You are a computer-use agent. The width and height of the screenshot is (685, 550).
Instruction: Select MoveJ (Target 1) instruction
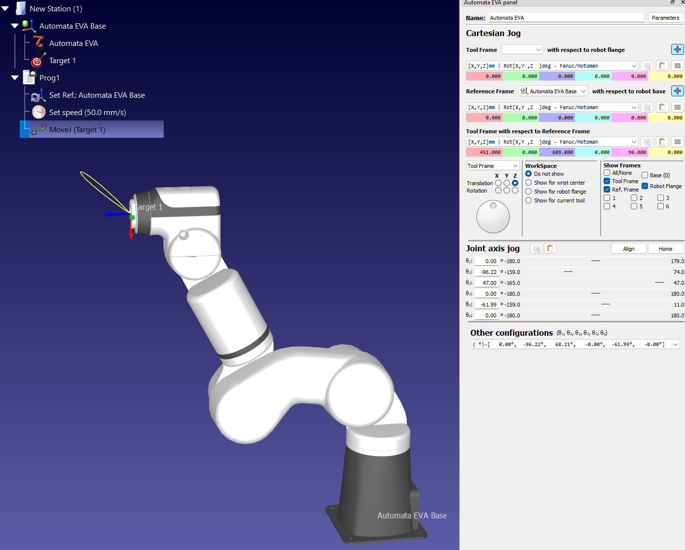[x=77, y=130]
